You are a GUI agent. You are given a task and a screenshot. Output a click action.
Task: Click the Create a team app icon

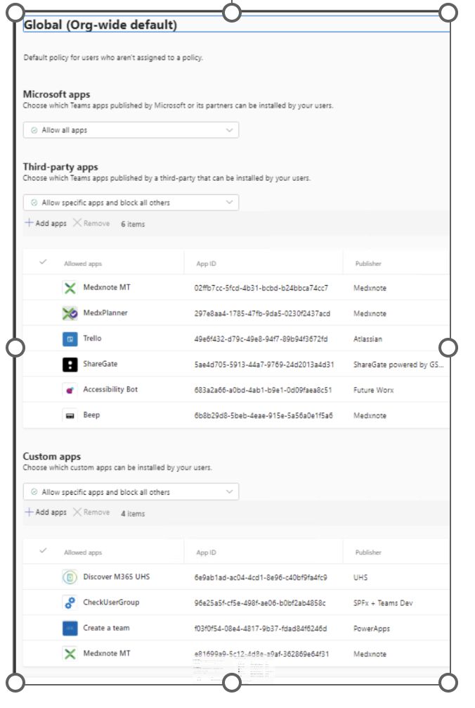(x=70, y=628)
